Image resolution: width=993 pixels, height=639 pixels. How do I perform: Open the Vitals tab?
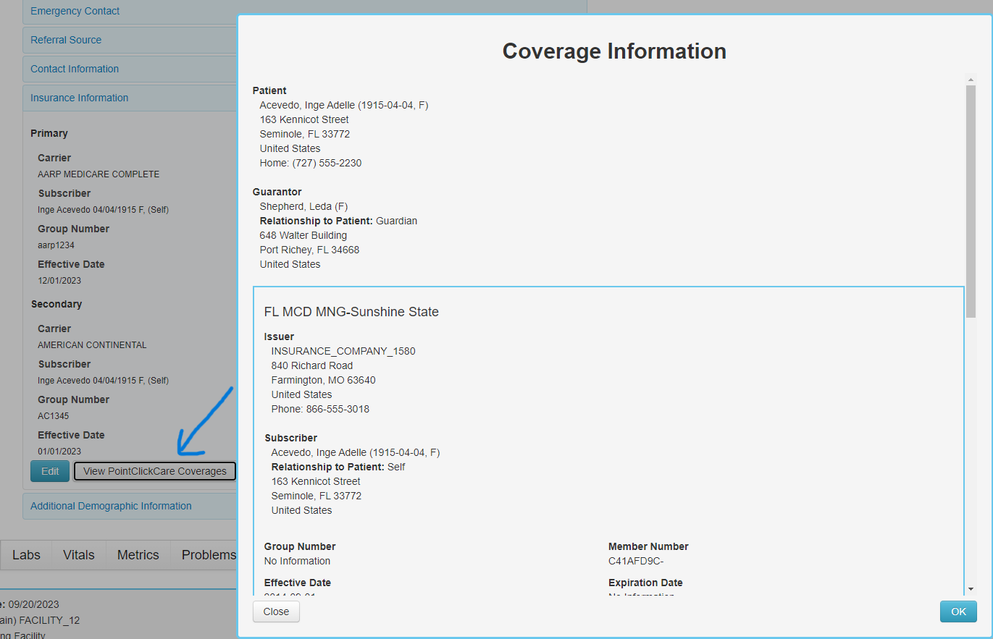[x=78, y=554]
